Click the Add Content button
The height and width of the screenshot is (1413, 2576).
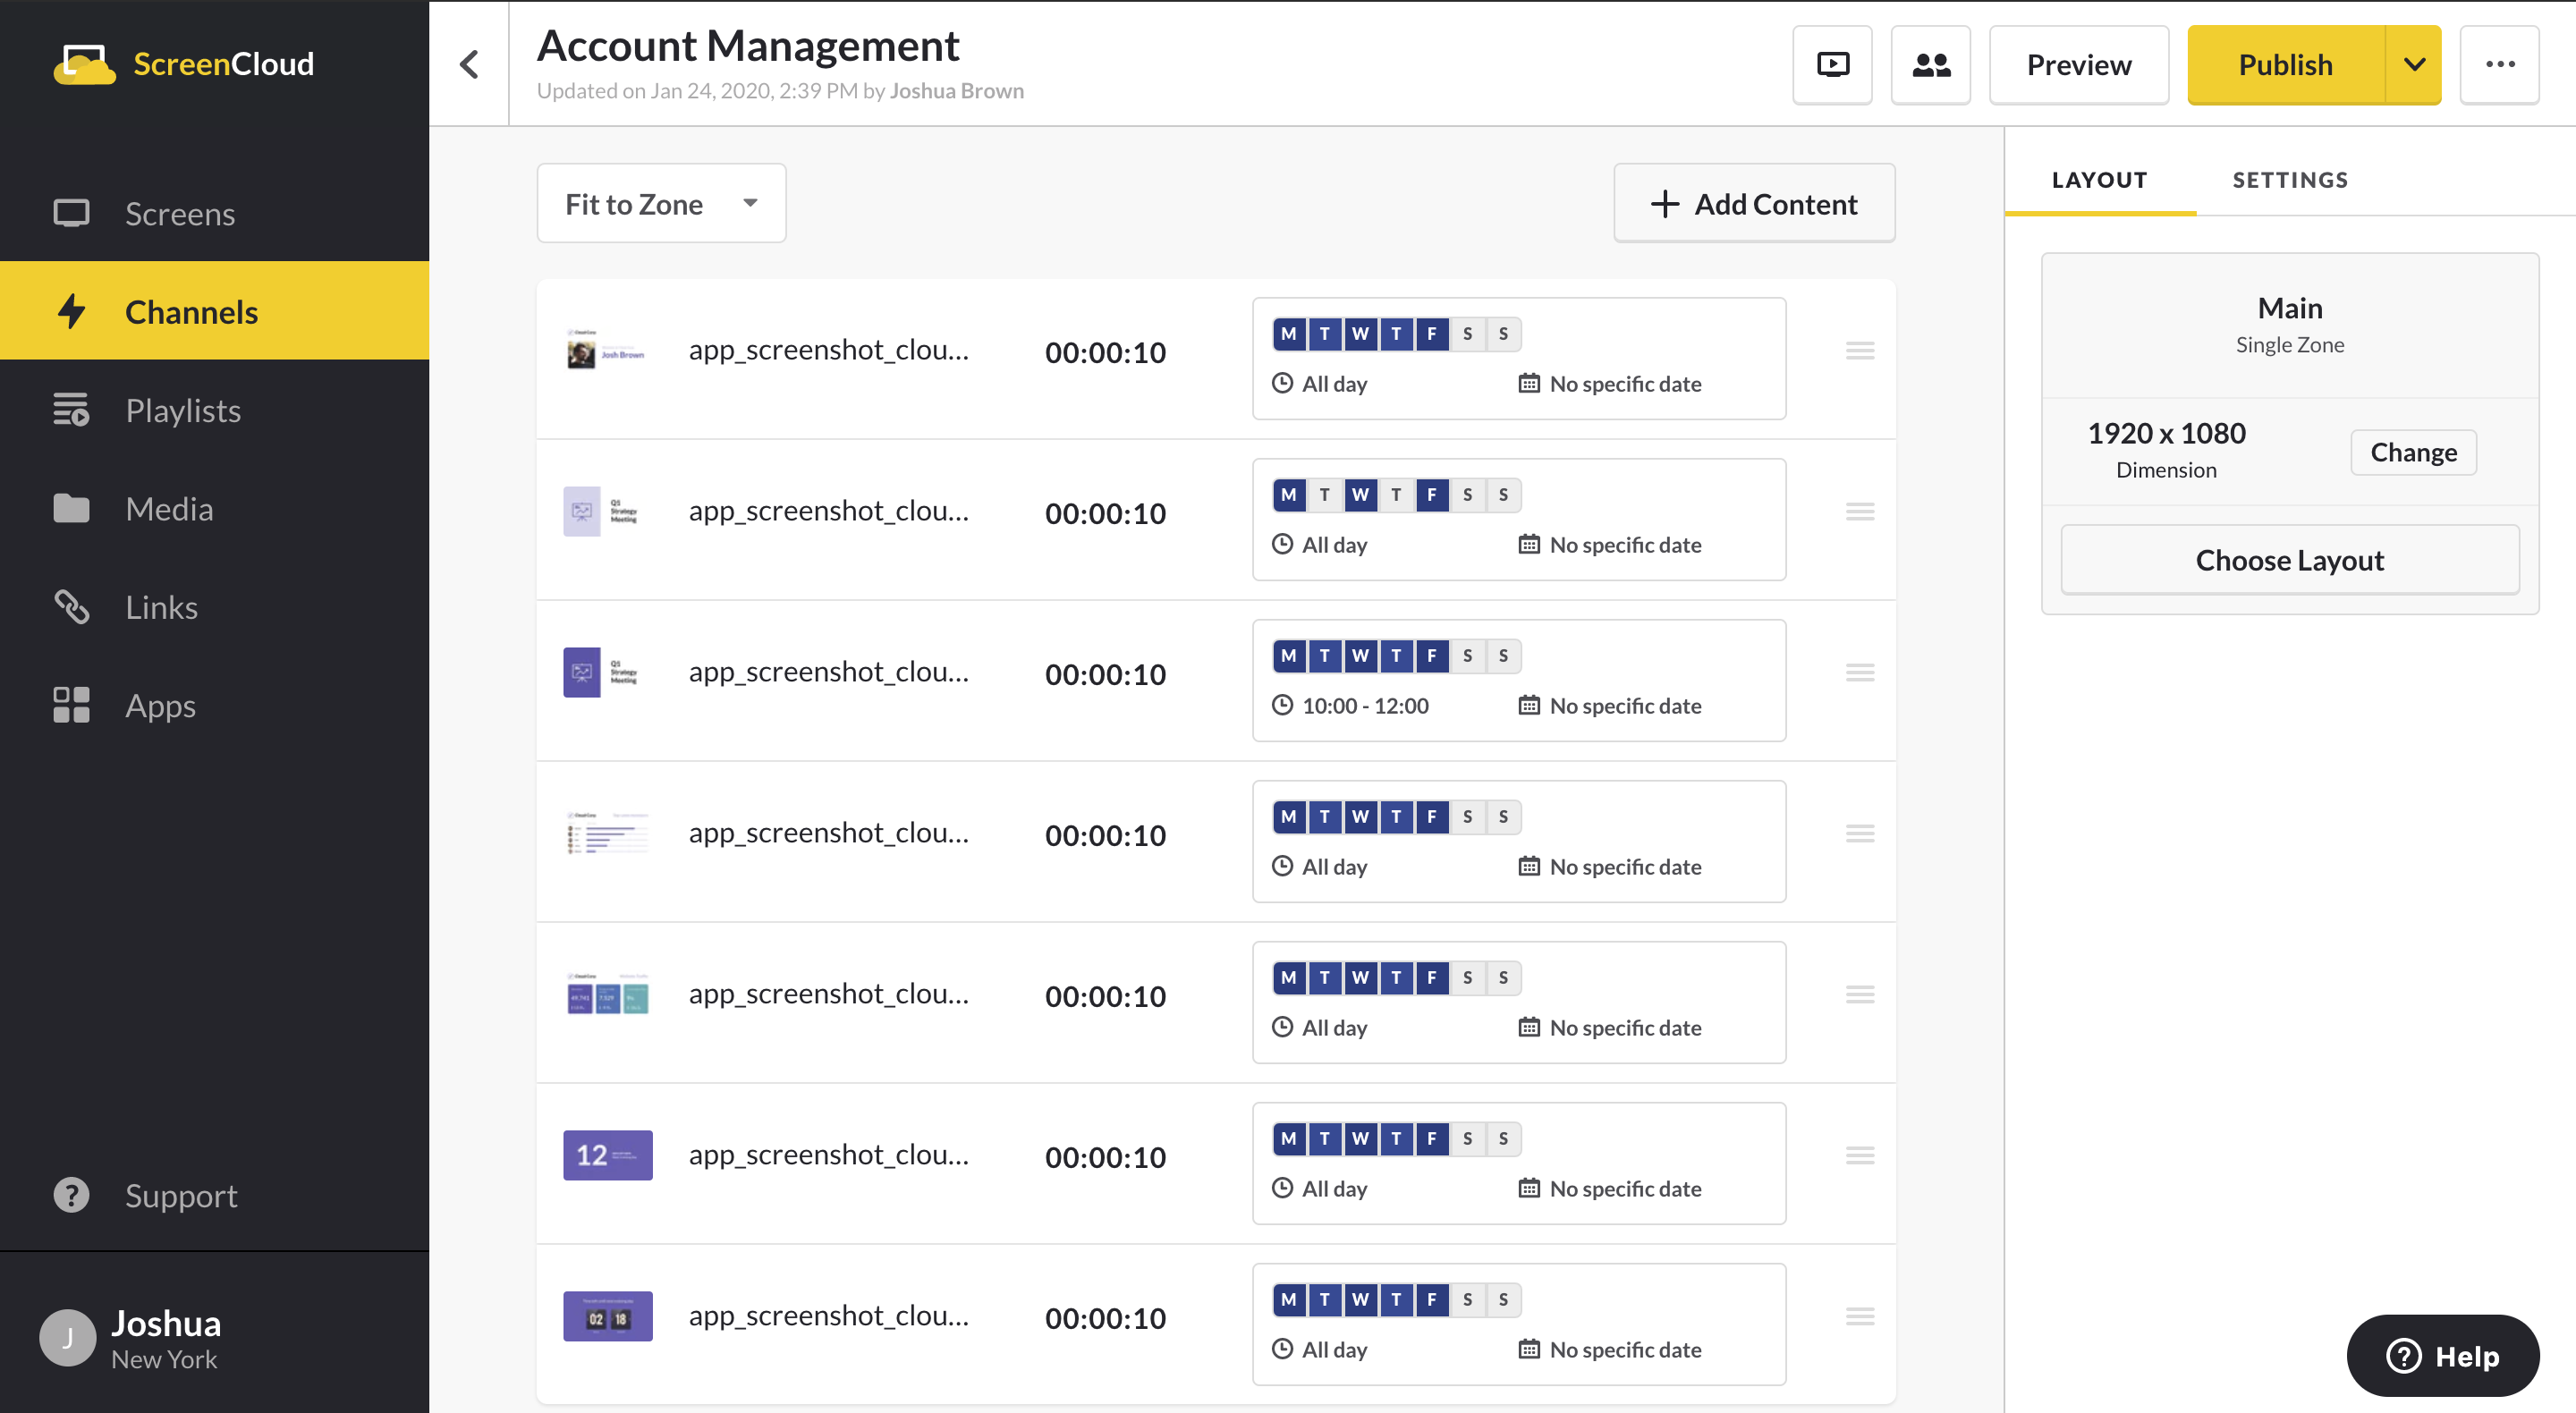[x=1754, y=204]
